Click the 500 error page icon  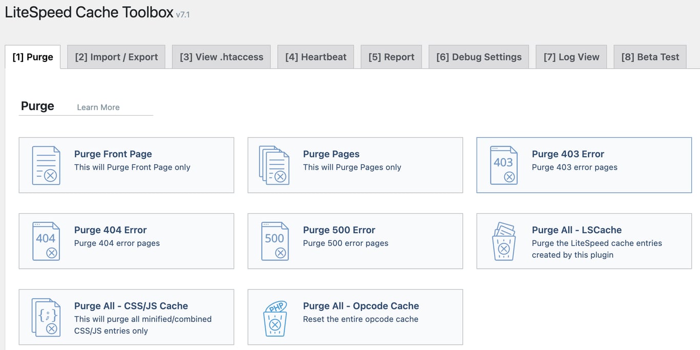(x=275, y=240)
